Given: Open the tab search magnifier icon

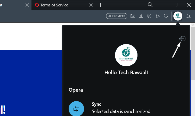Looking at the screenshot, I should (x=150, y=5).
